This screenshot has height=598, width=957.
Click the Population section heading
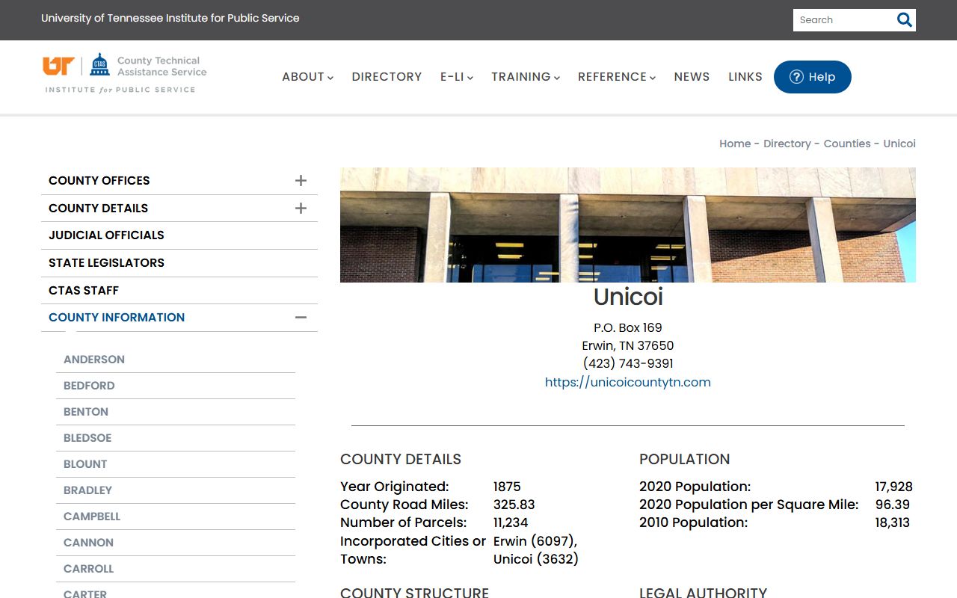click(x=685, y=459)
